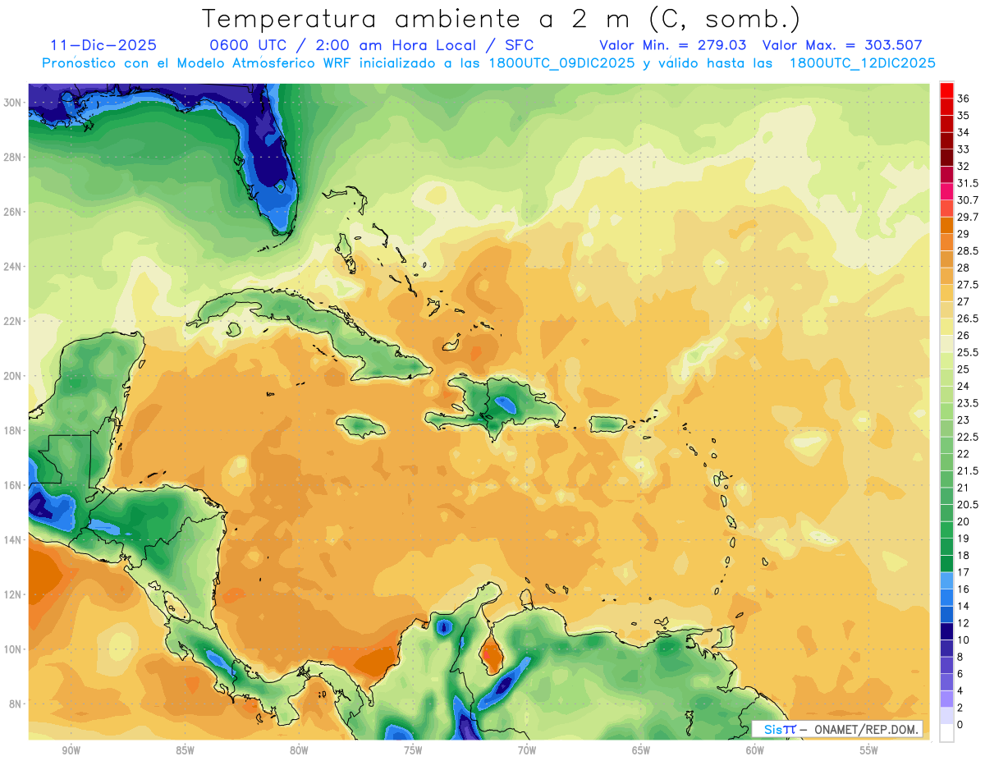Viewport: 985px width, 761px height.
Task: Click the latitude axis label '24N'
Action: pos(13,266)
